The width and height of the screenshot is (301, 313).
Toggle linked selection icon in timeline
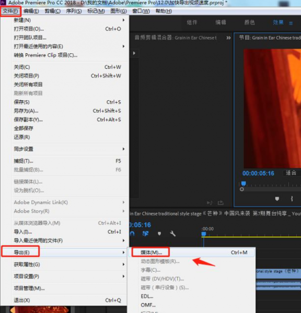(x=146, y=233)
